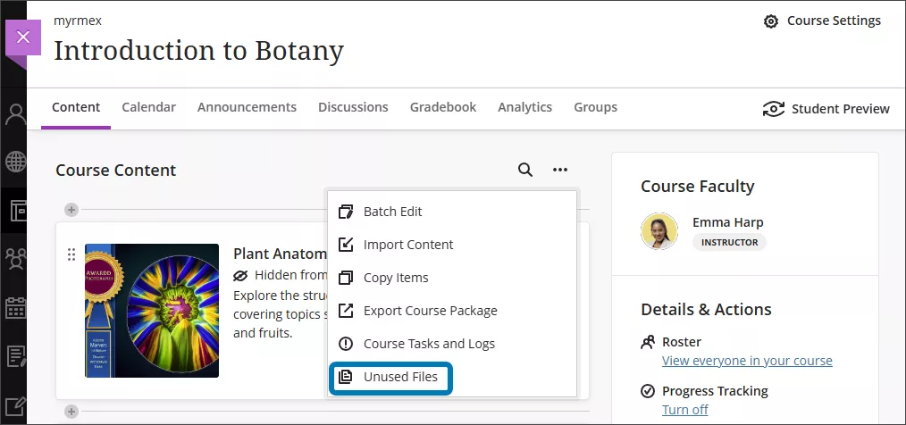Grab the drag handle beside Plant Anatomy
The width and height of the screenshot is (906, 425).
pos(71,255)
